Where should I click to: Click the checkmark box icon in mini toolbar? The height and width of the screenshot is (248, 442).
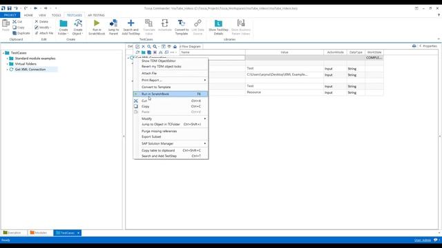click(137, 47)
